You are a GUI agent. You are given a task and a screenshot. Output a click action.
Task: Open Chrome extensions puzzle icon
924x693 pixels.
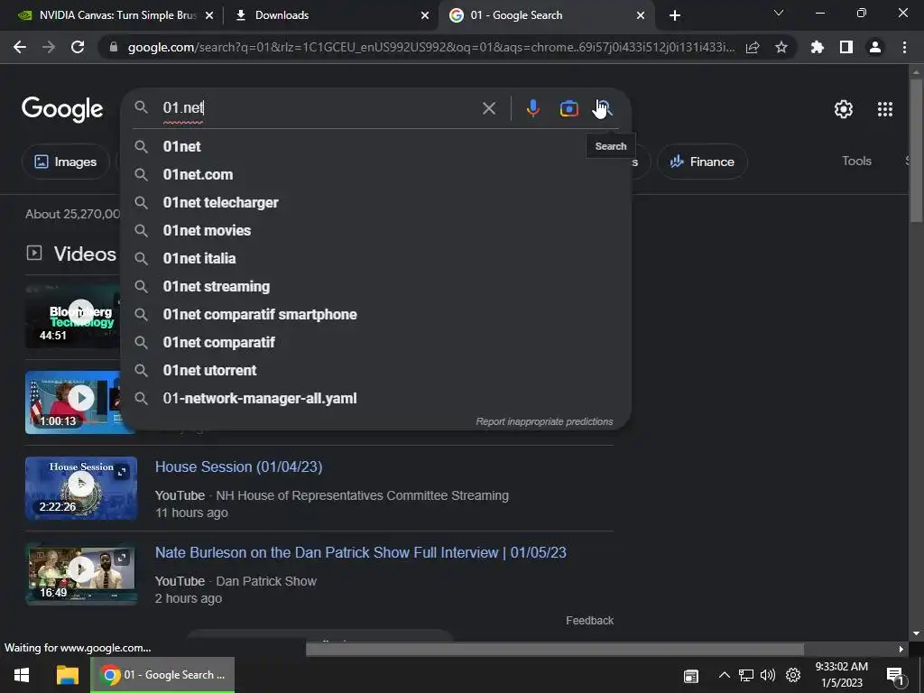tap(817, 47)
